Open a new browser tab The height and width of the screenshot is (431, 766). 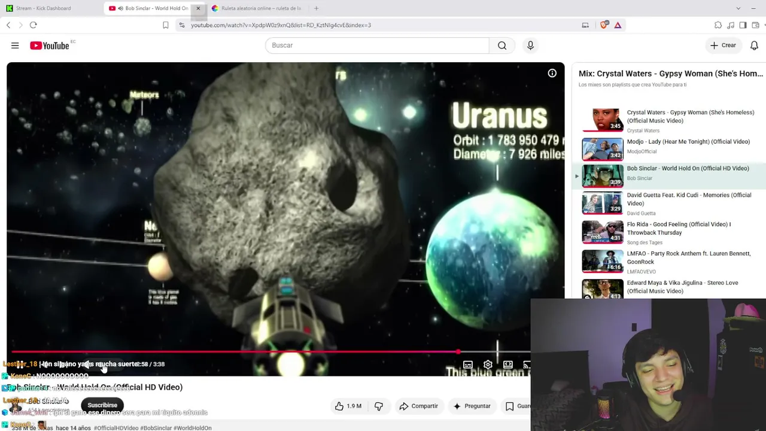(316, 8)
